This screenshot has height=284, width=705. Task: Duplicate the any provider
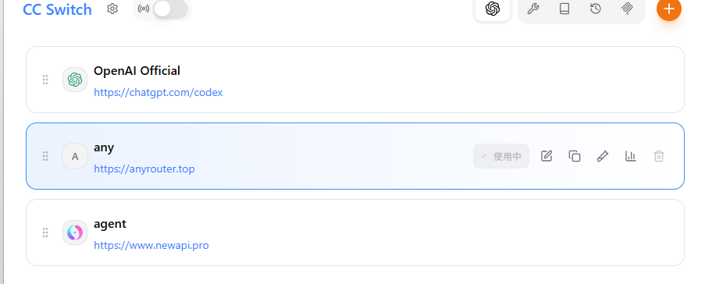(x=575, y=156)
